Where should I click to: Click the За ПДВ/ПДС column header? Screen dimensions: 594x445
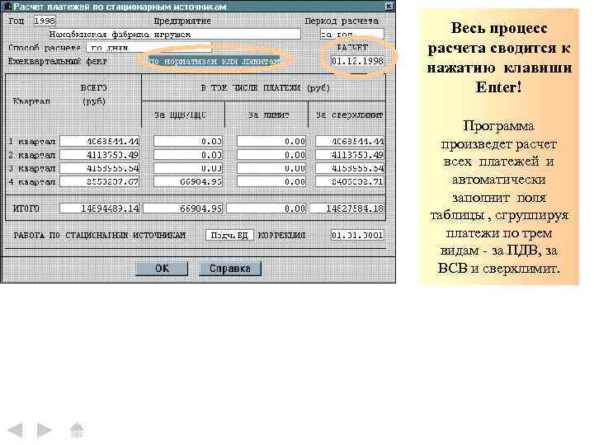[x=181, y=115]
